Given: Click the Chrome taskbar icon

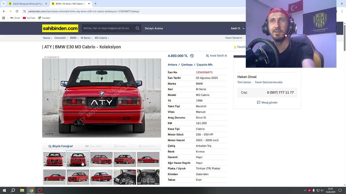Looking at the screenshot, I should [x=31, y=190].
